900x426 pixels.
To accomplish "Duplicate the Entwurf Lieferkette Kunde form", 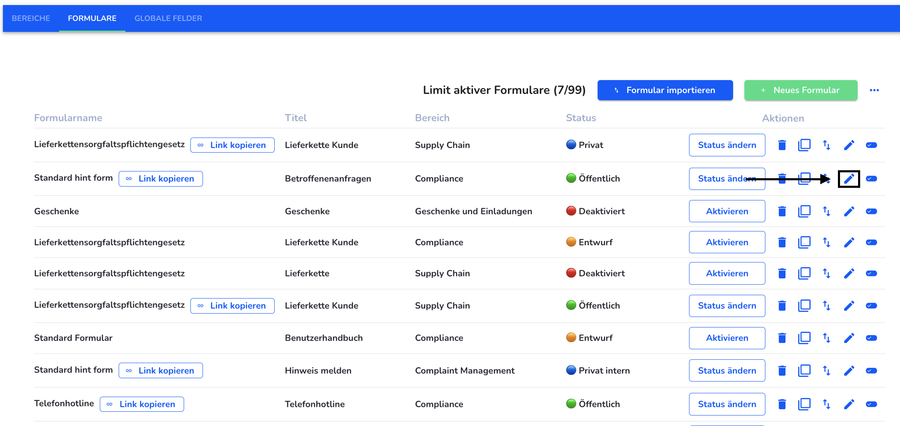I will tap(804, 242).
